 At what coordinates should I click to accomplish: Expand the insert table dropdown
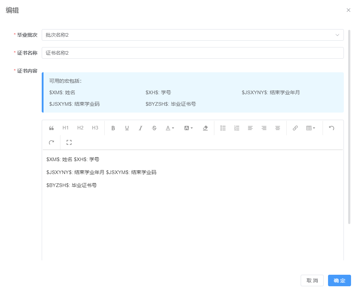310,128
